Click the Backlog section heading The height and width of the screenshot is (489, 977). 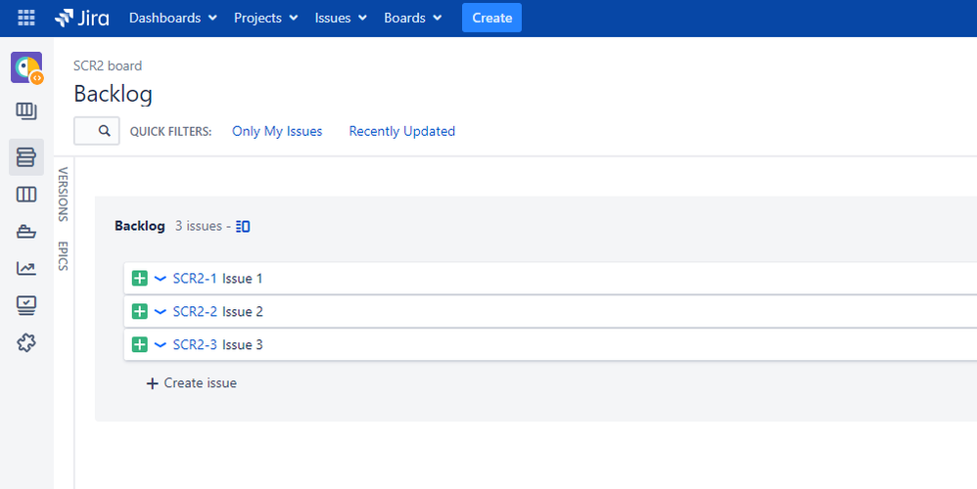pos(140,226)
